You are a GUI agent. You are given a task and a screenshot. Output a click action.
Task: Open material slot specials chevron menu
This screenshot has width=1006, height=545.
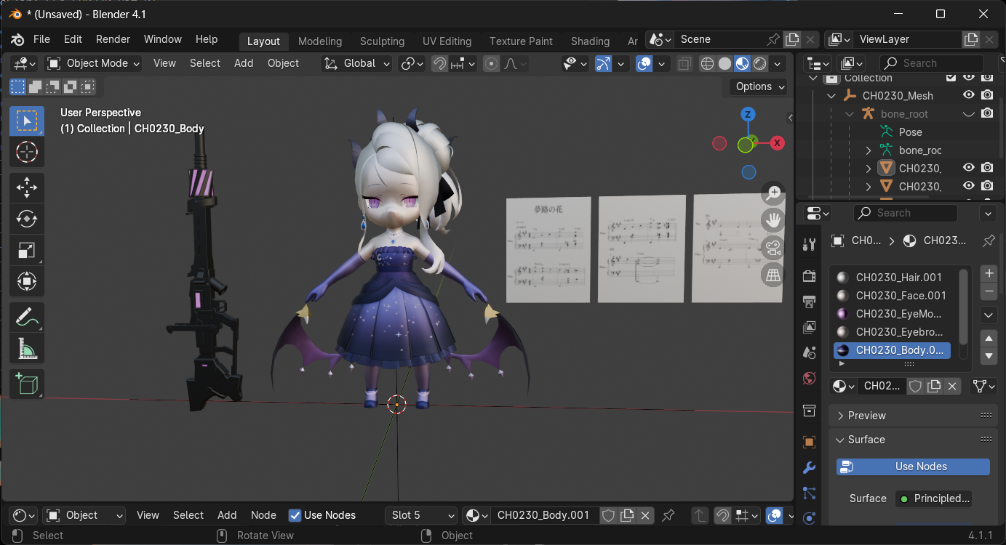tap(989, 315)
